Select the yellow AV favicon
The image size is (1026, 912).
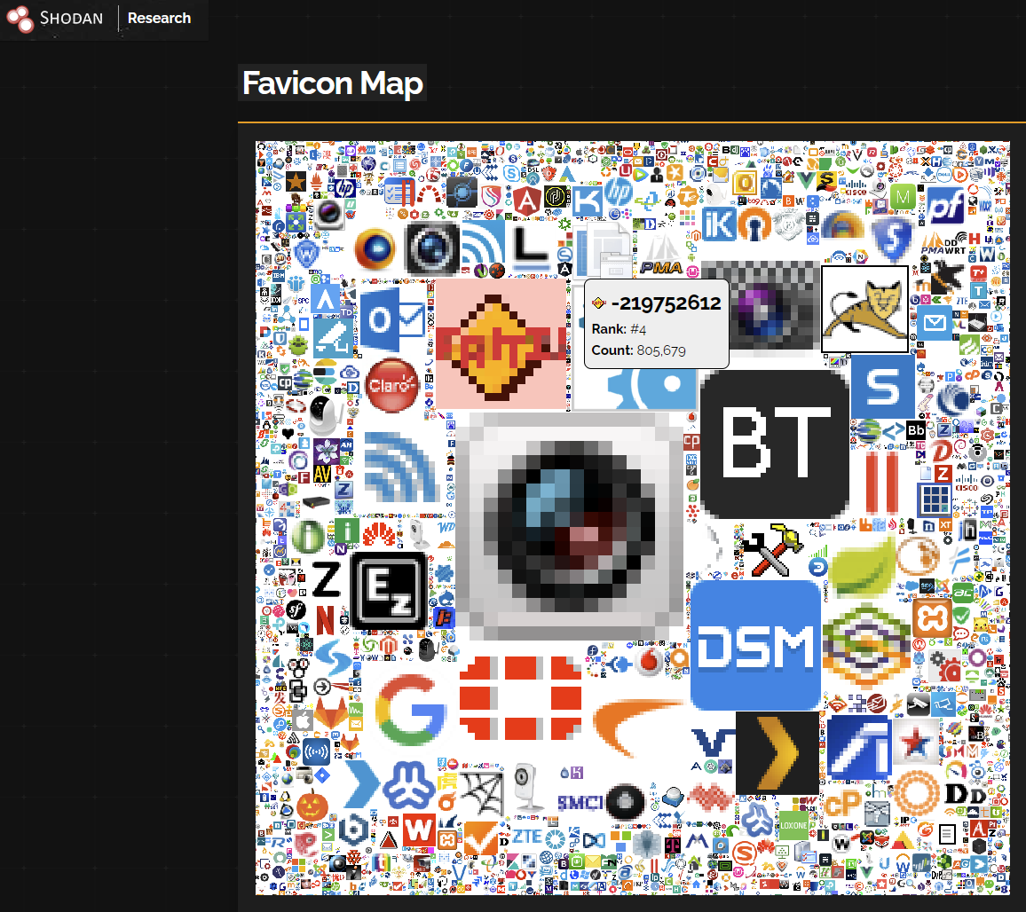(322, 475)
